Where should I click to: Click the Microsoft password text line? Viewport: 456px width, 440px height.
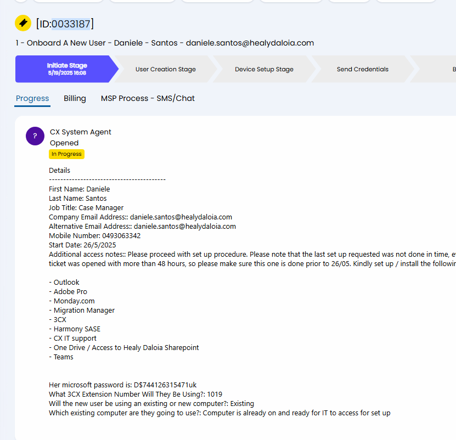pyautogui.click(x=123, y=385)
